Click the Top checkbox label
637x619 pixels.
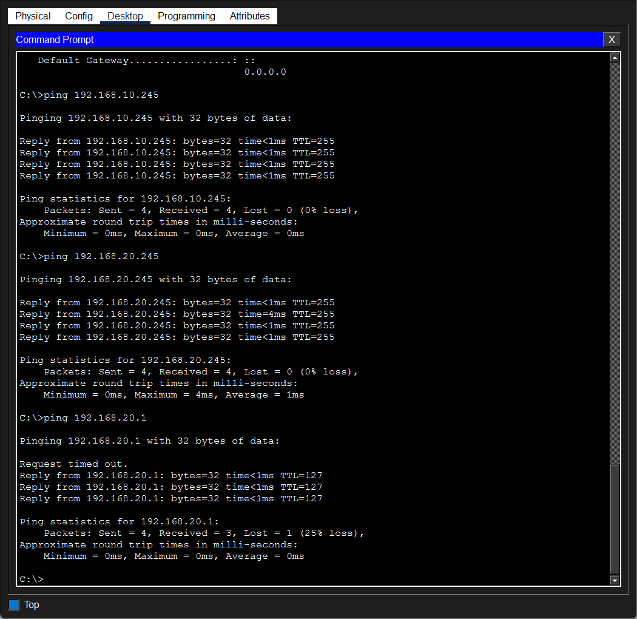click(x=32, y=605)
